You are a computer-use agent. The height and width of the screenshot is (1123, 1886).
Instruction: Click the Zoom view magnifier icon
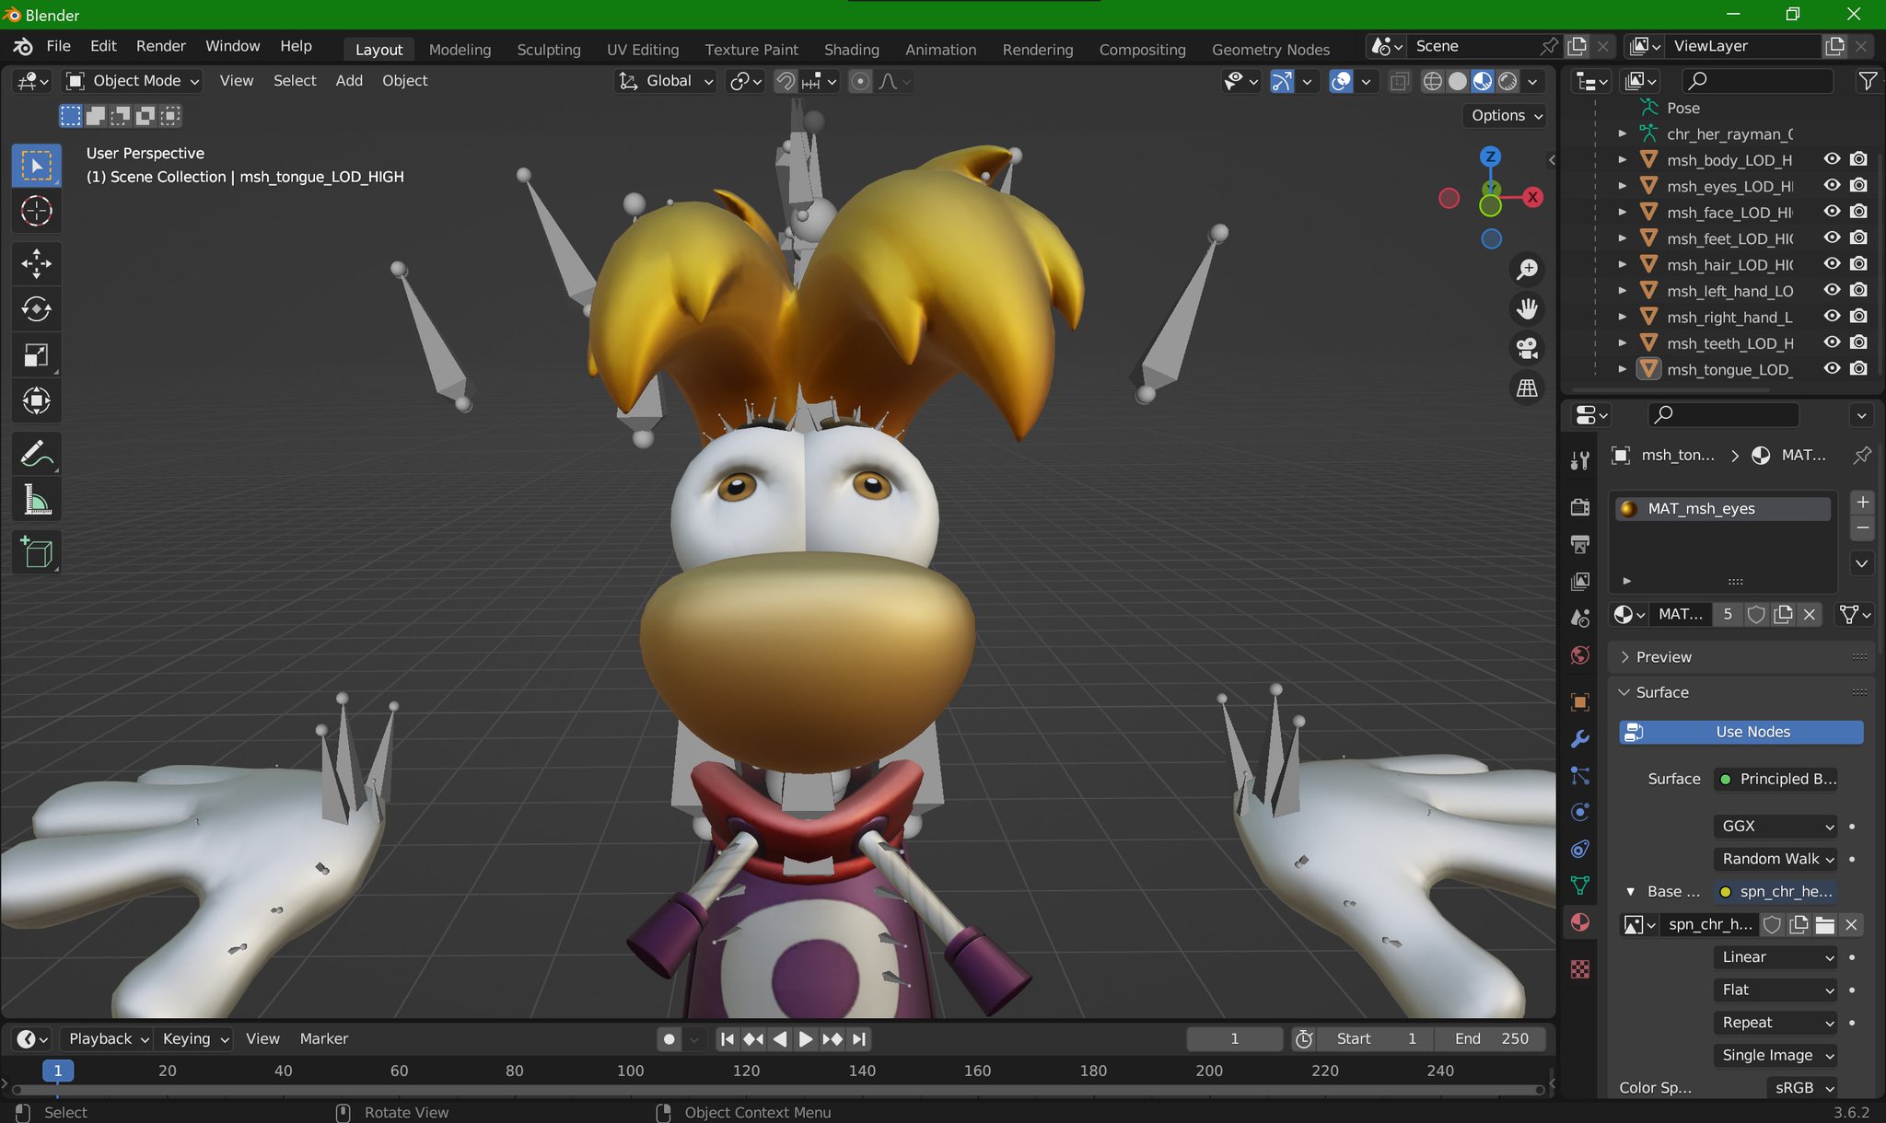point(1527,269)
